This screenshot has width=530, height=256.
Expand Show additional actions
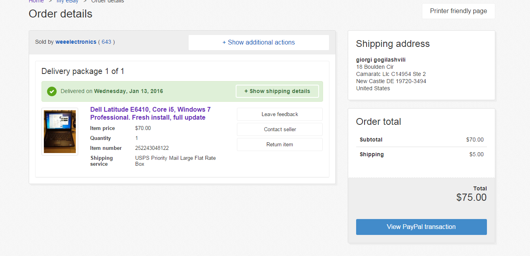258,43
